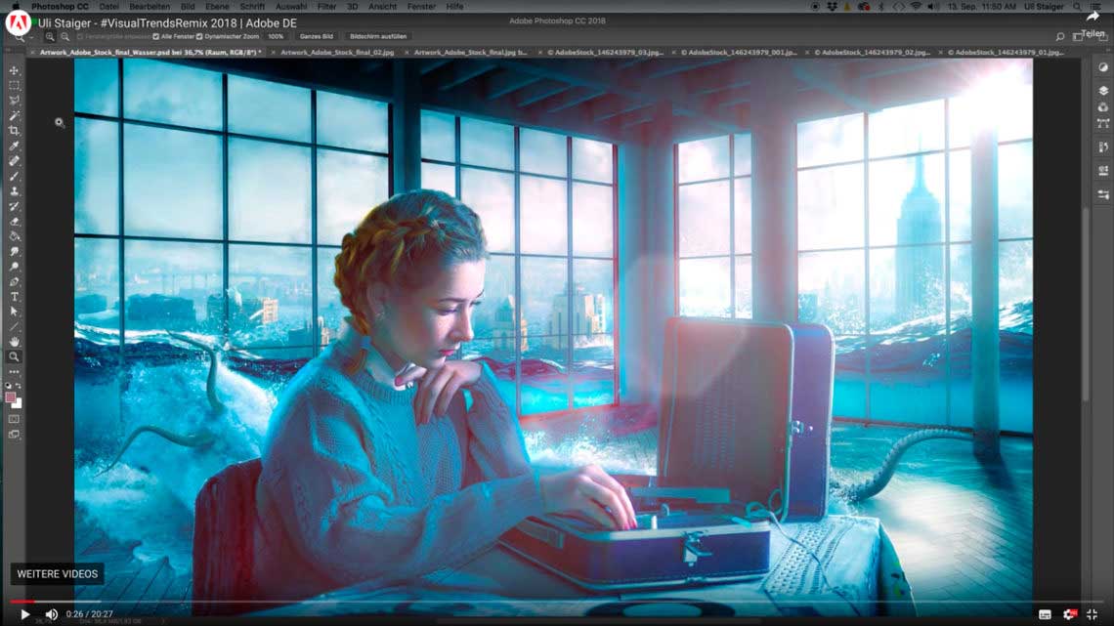Change the screen mode
Viewport: 1114px width, 626px height.
click(15, 435)
